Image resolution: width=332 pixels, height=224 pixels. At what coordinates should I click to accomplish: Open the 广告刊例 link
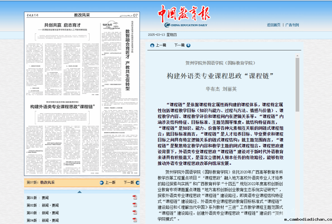point(292,25)
